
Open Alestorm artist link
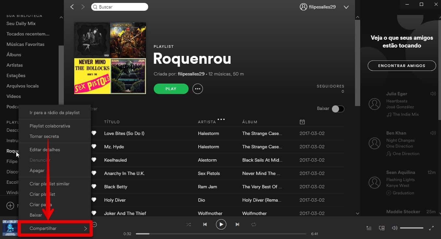pos(207,160)
